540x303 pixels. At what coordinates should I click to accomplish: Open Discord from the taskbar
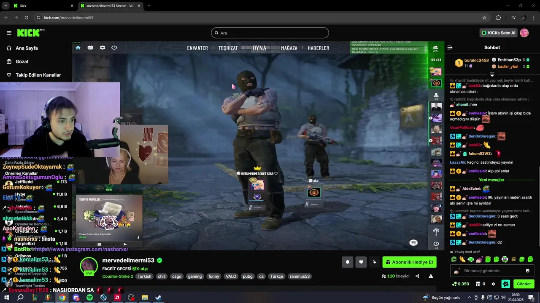pos(76,298)
